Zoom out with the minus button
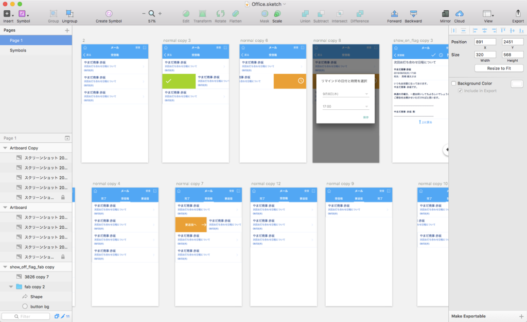 click(x=144, y=13)
